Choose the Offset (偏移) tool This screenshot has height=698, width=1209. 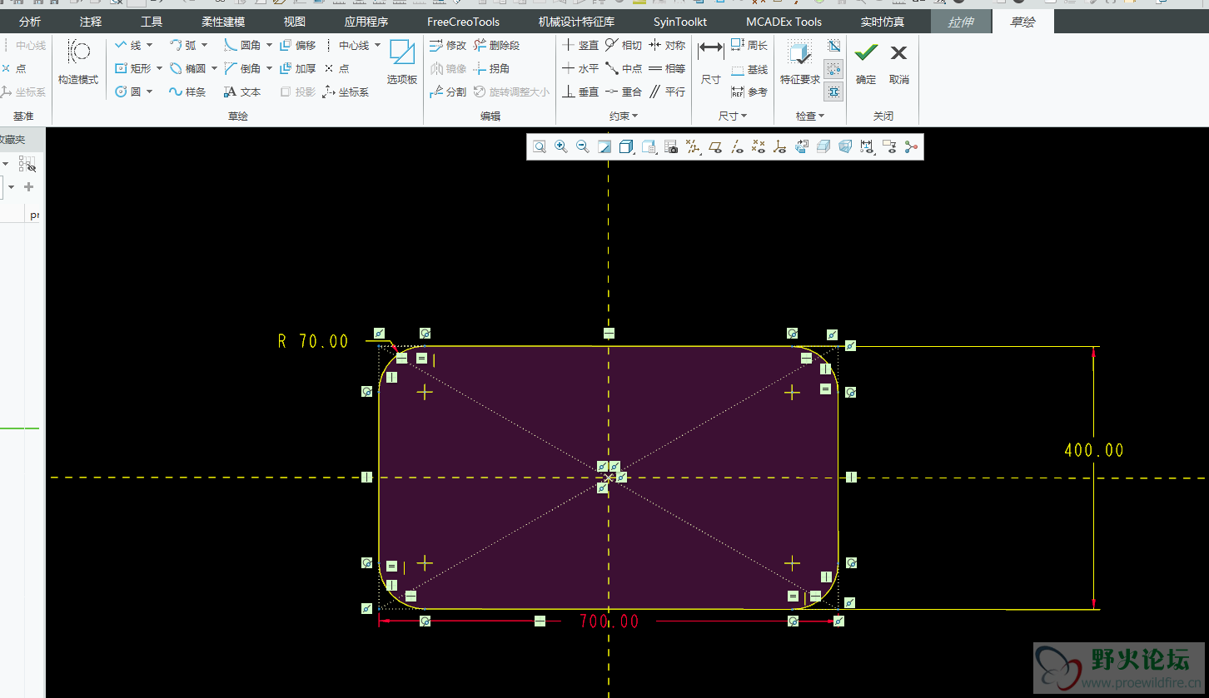pos(297,45)
